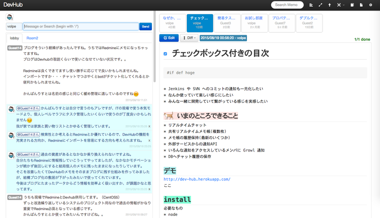Click the DevHub logo in the top bar
This screenshot has height=218, width=380.
13,5
